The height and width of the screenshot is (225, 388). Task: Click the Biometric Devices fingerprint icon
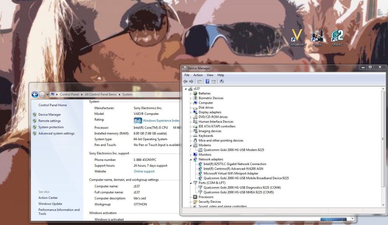tap(195, 98)
